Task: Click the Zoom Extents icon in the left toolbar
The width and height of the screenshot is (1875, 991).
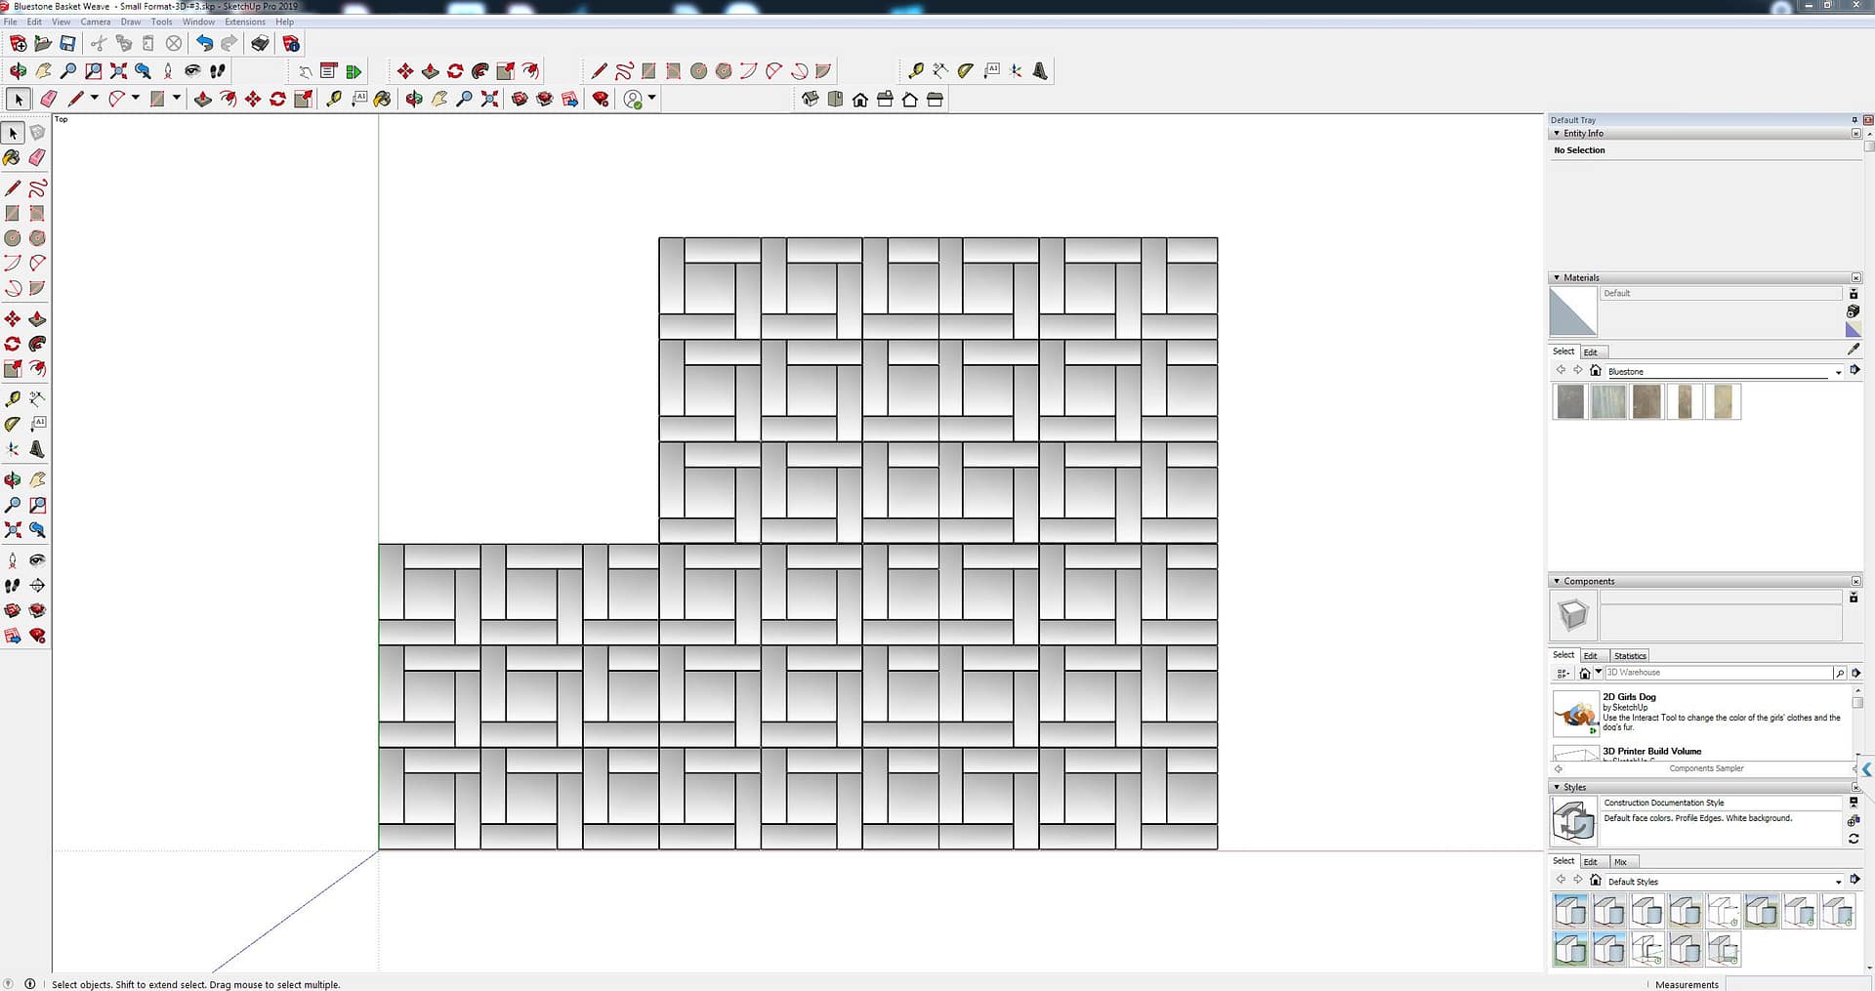Action: (x=13, y=530)
